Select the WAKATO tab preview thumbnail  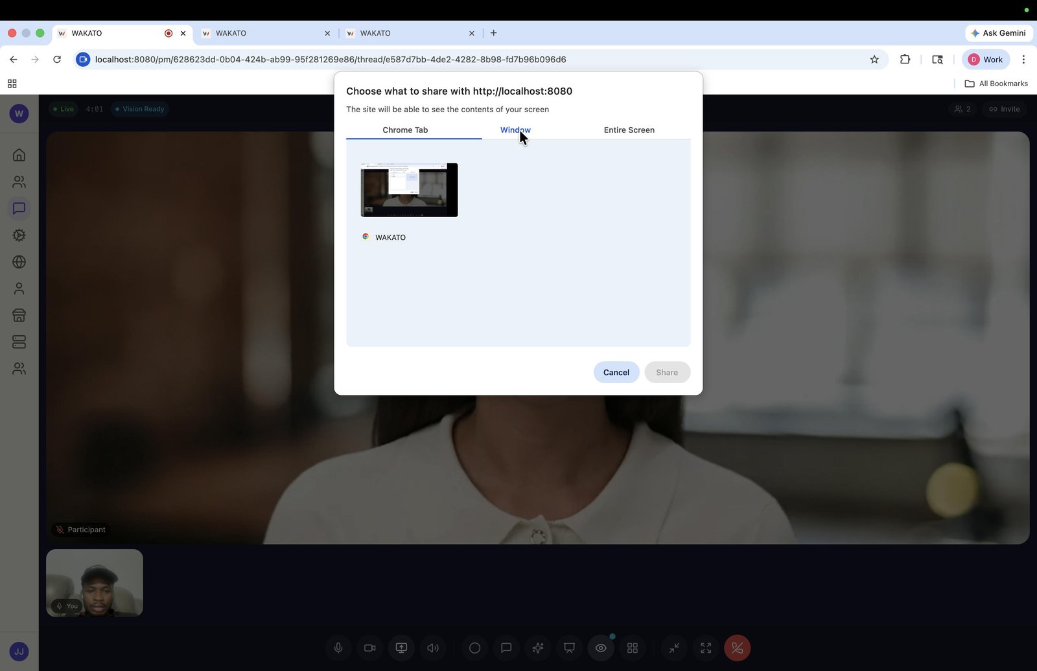(x=409, y=190)
